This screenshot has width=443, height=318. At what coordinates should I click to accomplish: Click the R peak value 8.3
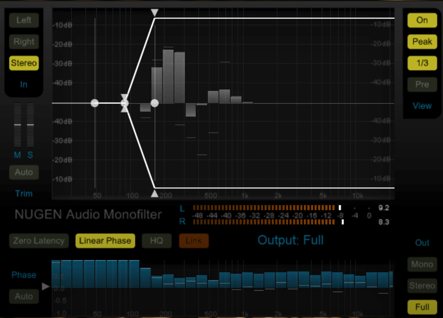coord(384,222)
